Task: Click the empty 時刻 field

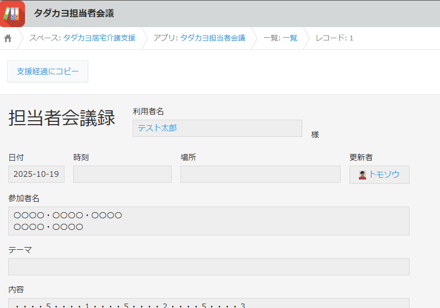Action: (x=122, y=174)
